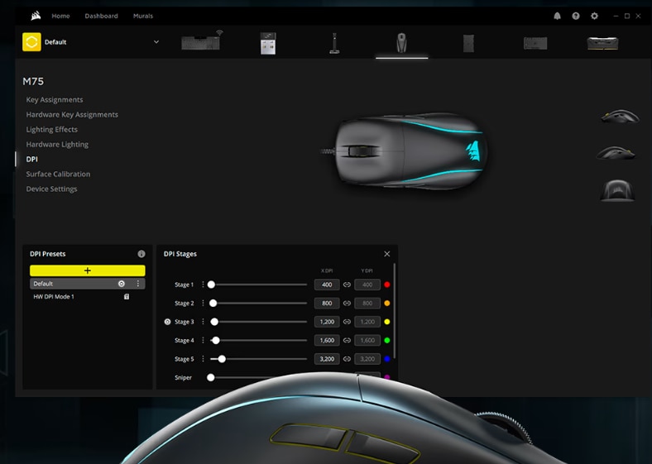Image resolution: width=652 pixels, height=464 pixels.
Task: Select the RAM memory module device
Action: [602, 43]
